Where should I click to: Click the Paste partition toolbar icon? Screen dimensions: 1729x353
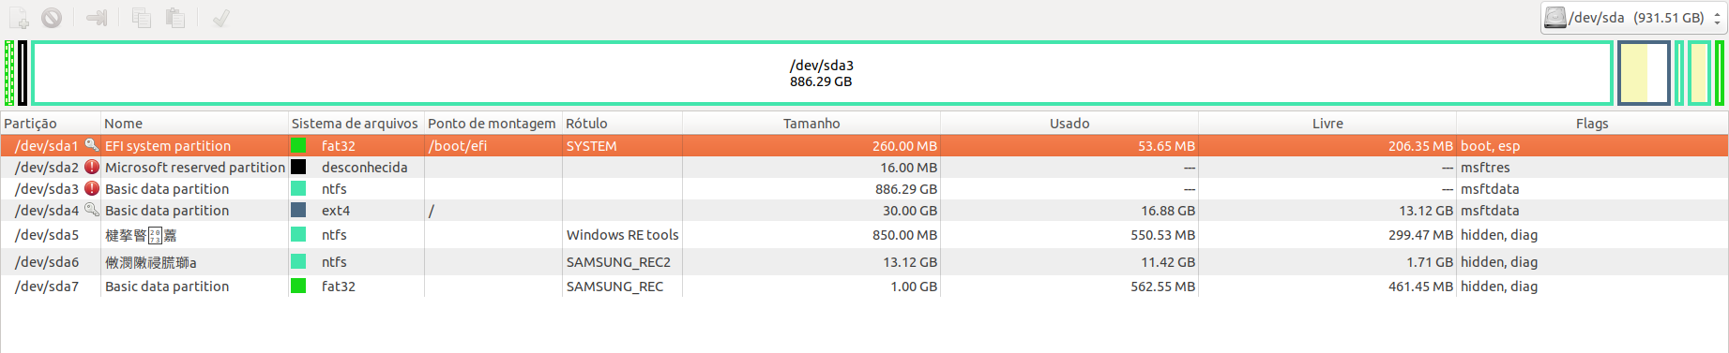(x=174, y=18)
